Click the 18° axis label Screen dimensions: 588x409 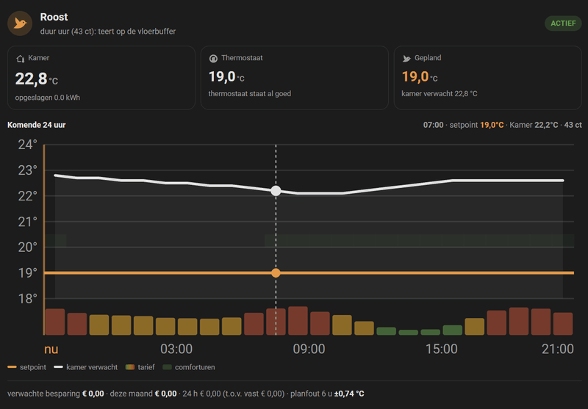coord(28,299)
